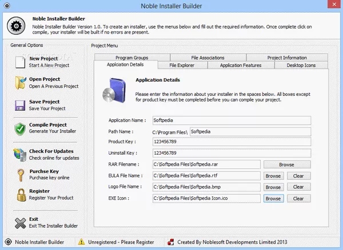This screenshot has height=250, width=343.
Task: Click the Open Project label
Action: click(45, 79)
